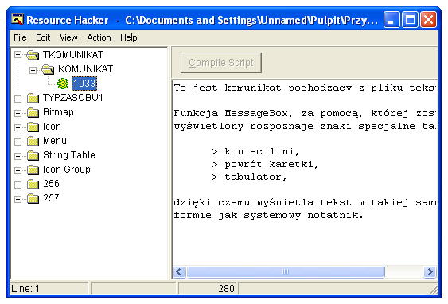Select the String Table tree label

[x=69, y=155]
